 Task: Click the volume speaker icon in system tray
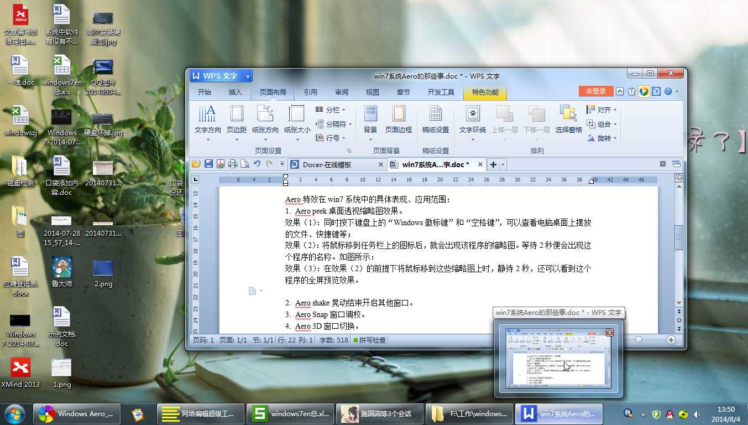click(x=697, y=414)
